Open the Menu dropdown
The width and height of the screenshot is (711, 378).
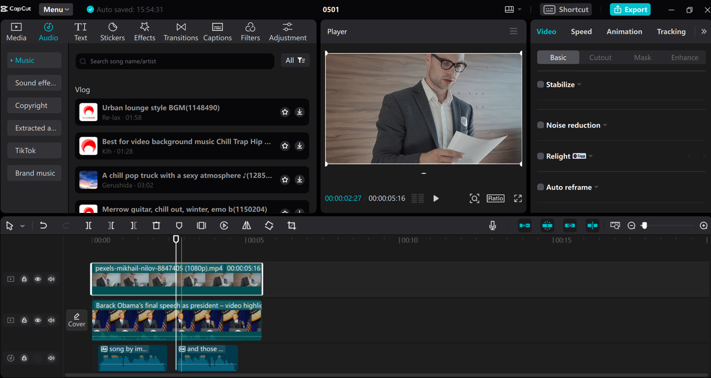(56, 9)
